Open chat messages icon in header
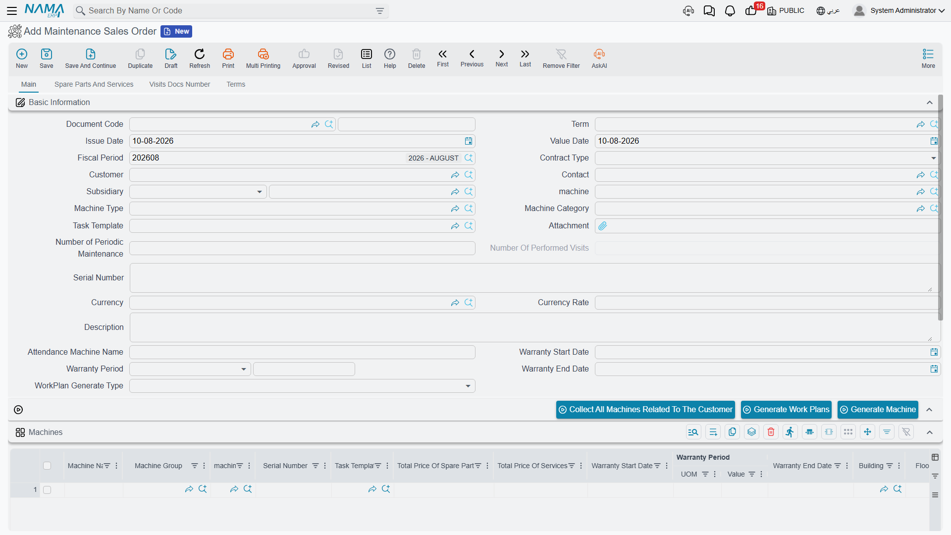The image size is (951, 535). pyautogui.click(x=709, y=11)
